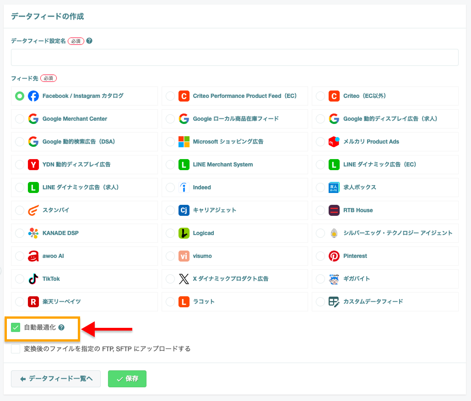Open help icon next to データフィード設定名
The height and width of the screenshot is (401, 471).
[x=89, y=41]
